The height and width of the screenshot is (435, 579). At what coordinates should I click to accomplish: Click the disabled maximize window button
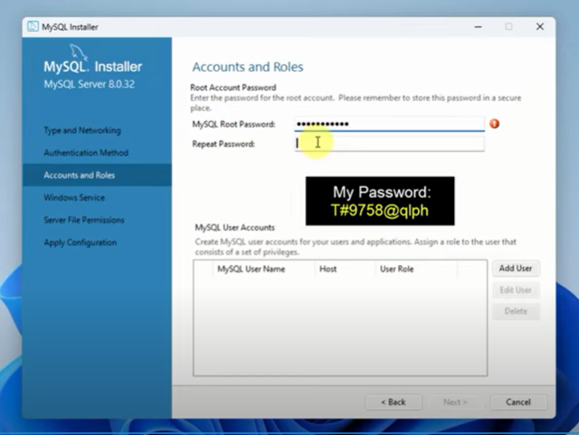(x=508, y=26)
